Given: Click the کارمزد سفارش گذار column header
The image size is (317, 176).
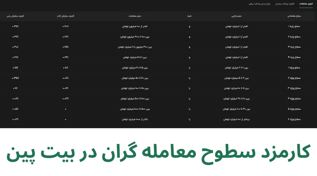Looking at the screenshot, I should (x=66, y=16).
